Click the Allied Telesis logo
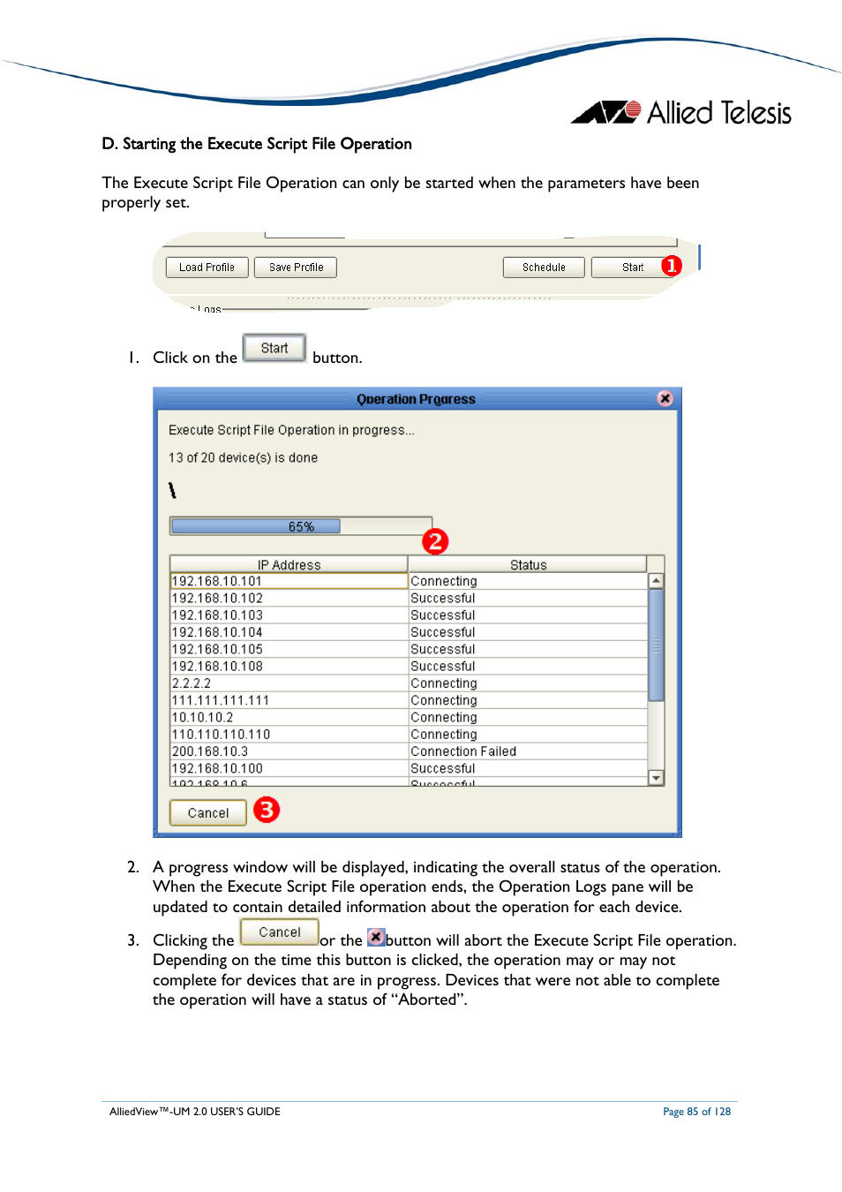Screen dimensions: 842x1192 point(681,112)
